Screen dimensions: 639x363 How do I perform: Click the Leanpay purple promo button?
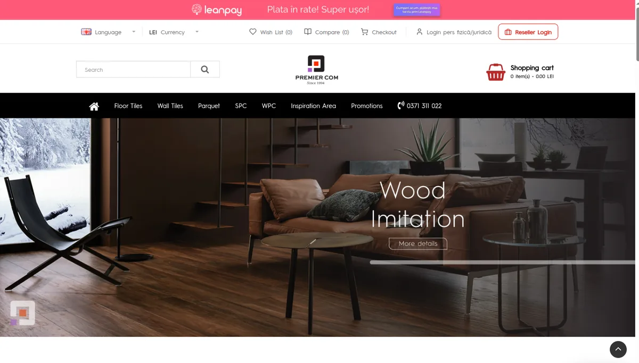coord(417,10)
